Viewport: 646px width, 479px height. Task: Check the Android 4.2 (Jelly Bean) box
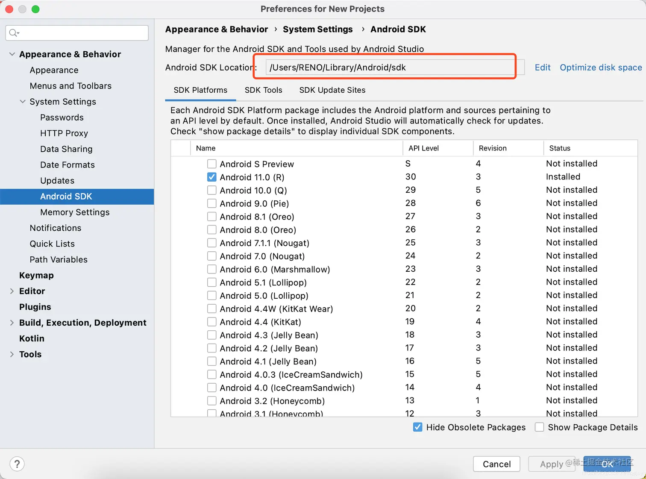point(211,348)
